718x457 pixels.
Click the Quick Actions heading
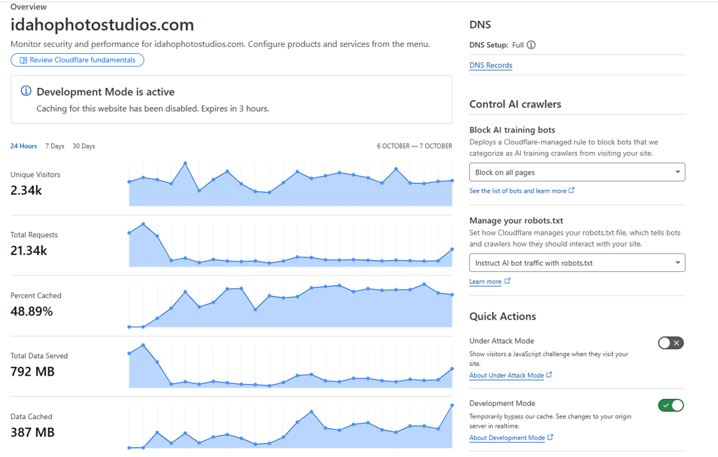[502, 316]
